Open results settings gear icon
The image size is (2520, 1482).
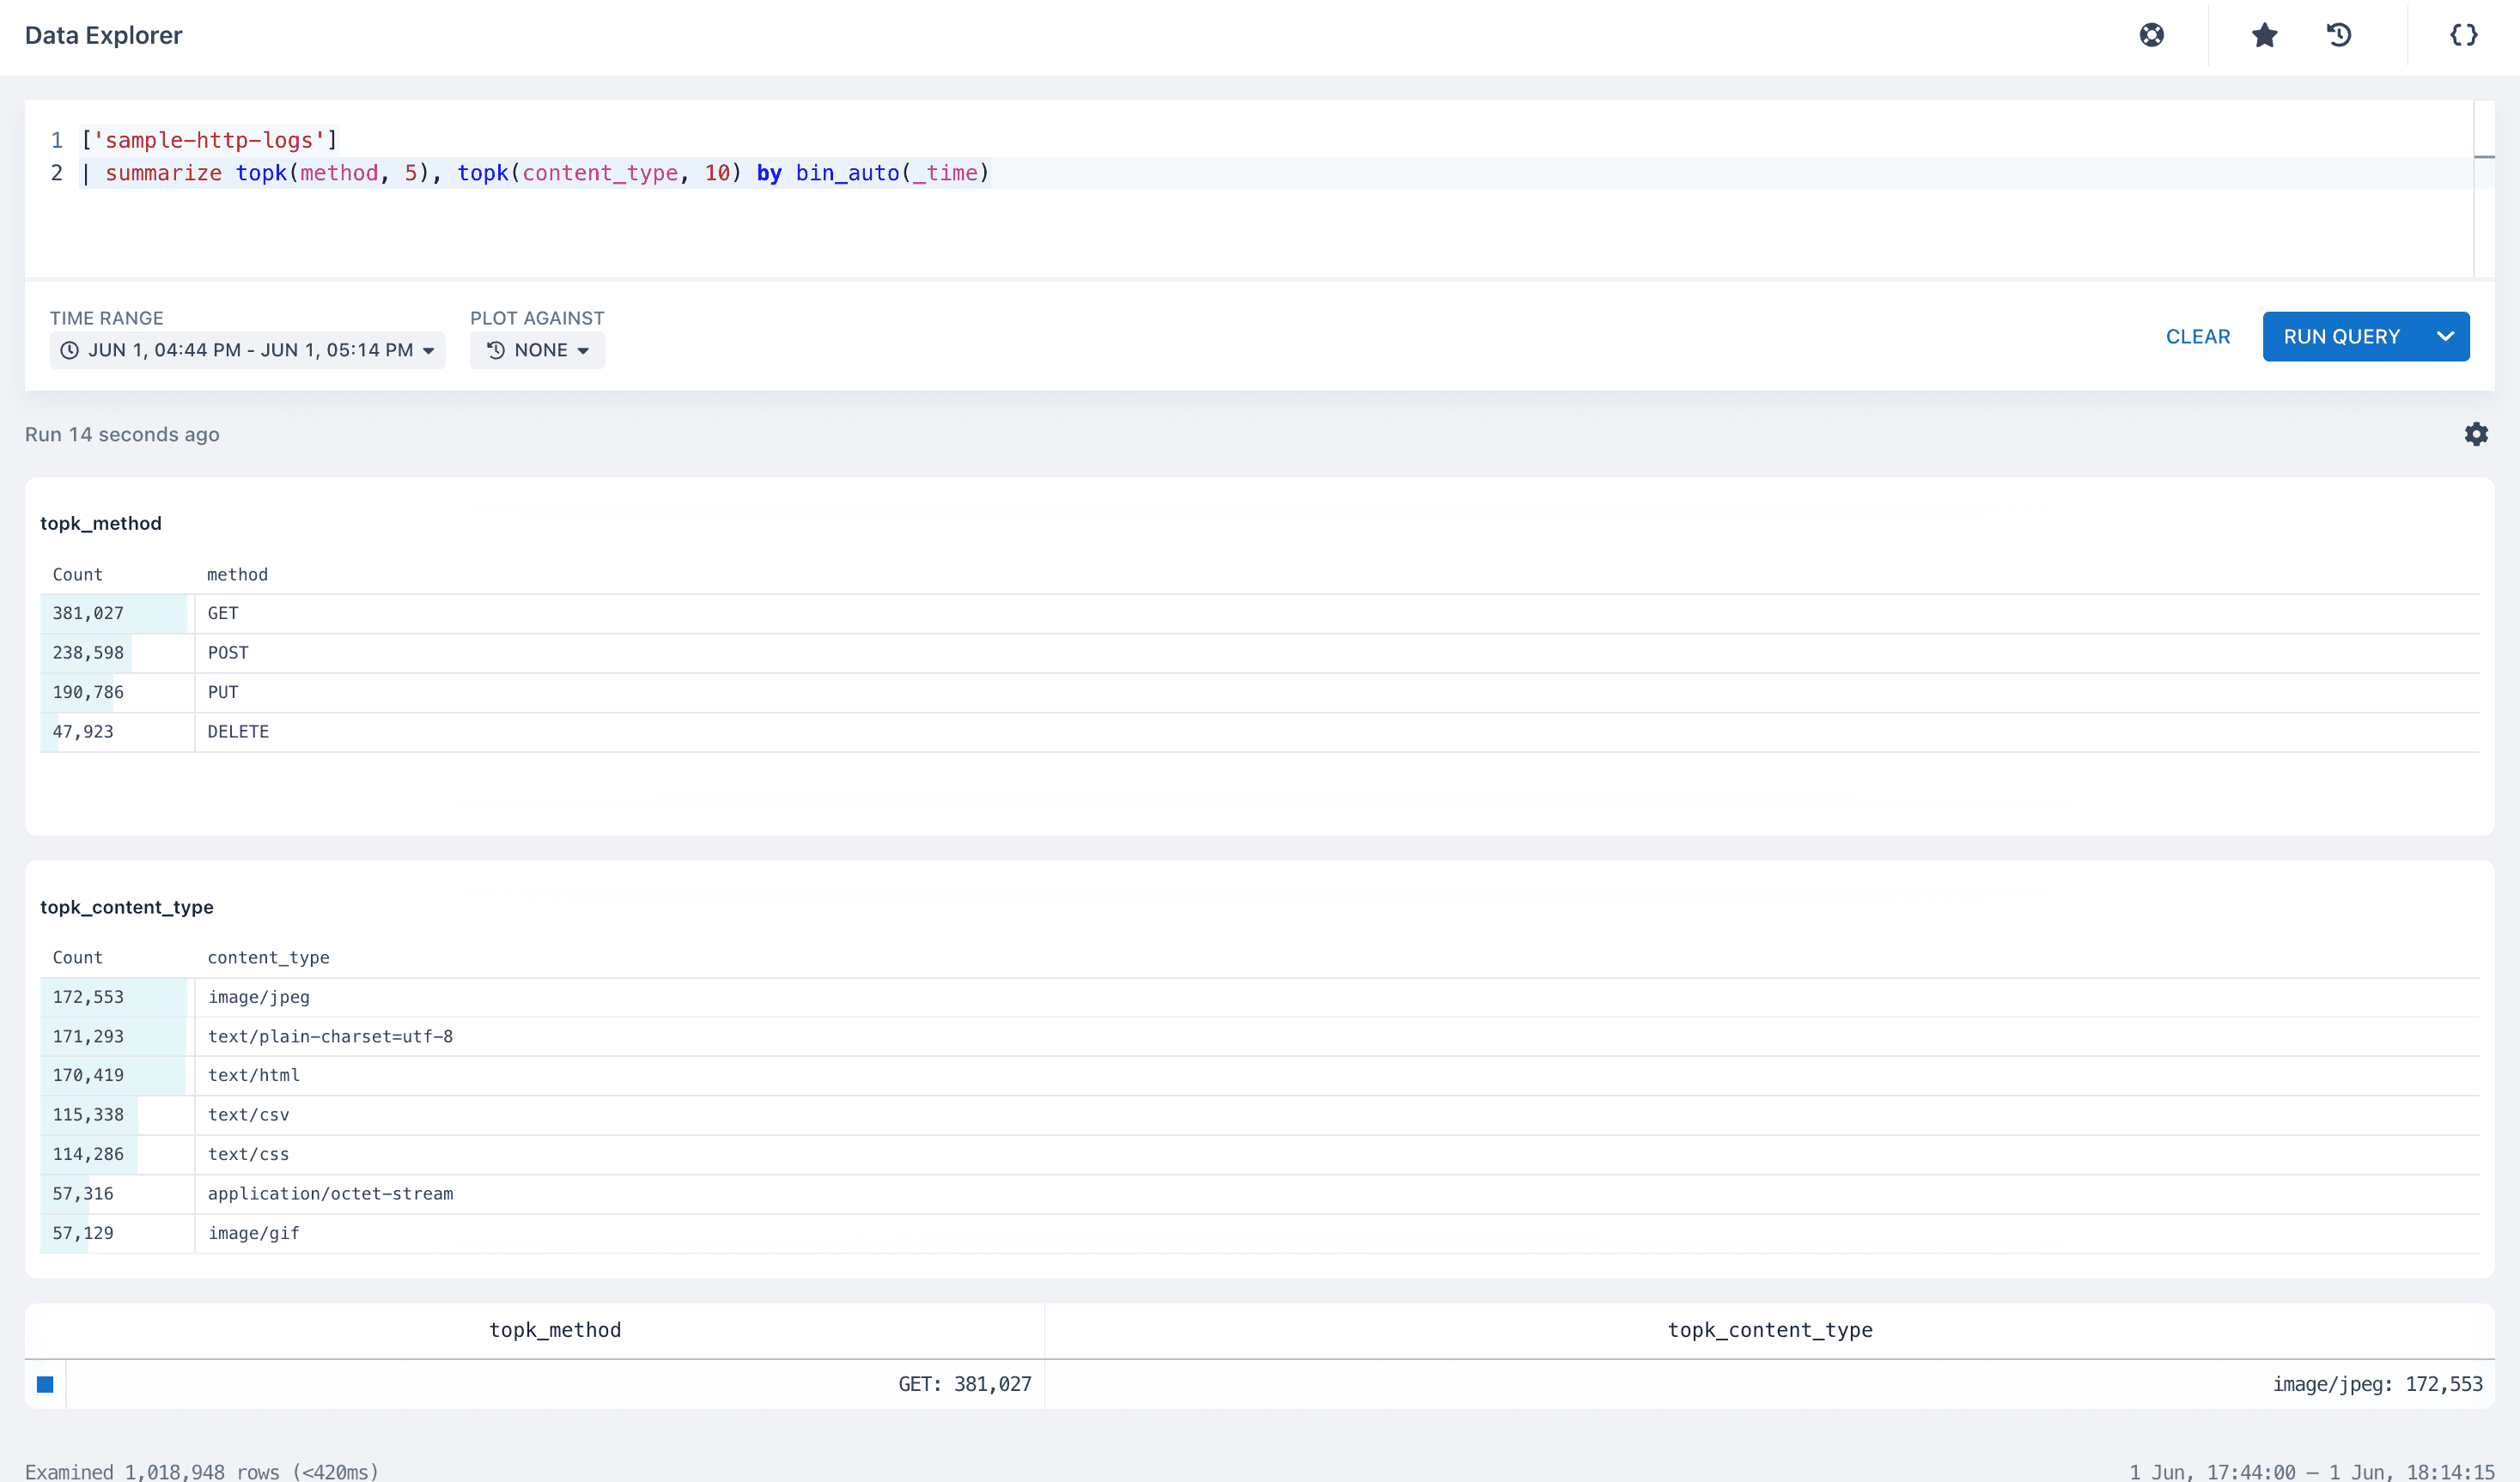click(x=2475, y=434)
